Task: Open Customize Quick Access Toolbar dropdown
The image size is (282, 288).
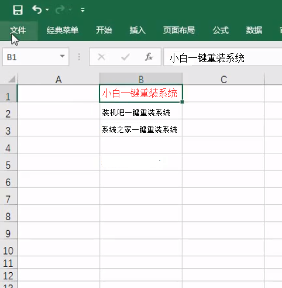Action: (82, 10)
